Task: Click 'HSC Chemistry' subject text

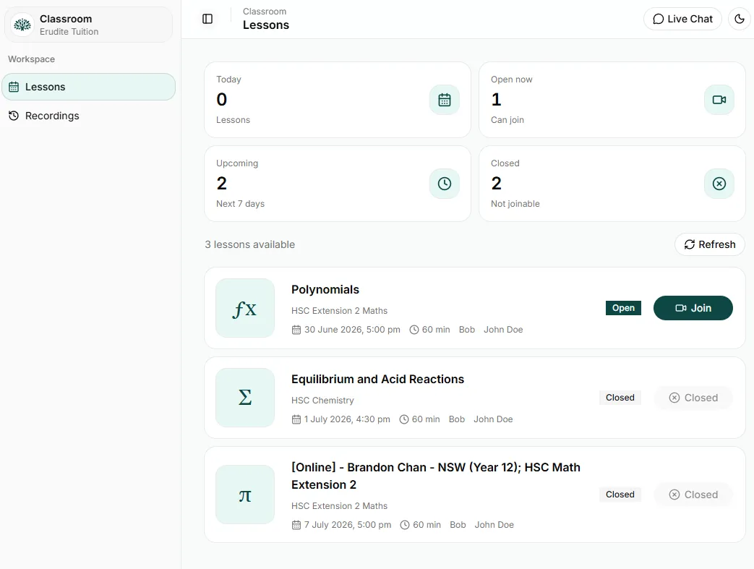Action: (322, 400)
